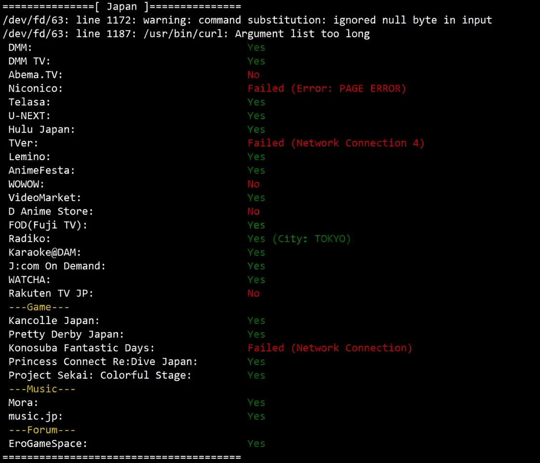Screen dimensions: 540x463
Task: Select the D Anime Store label
Action: tap(51, 211)
